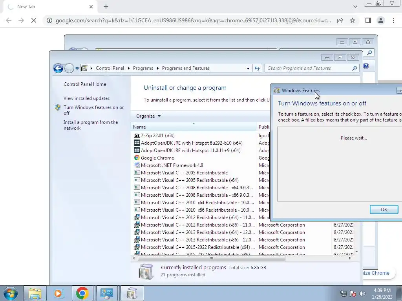Click the share page icon in Chrome
Viewport: 402px width, 301px height.
coord(340,20)
